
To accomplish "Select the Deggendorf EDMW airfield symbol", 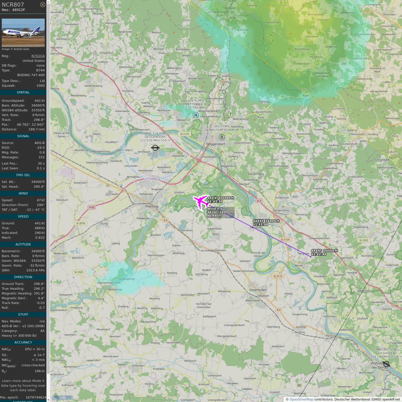I will point(155,148).
